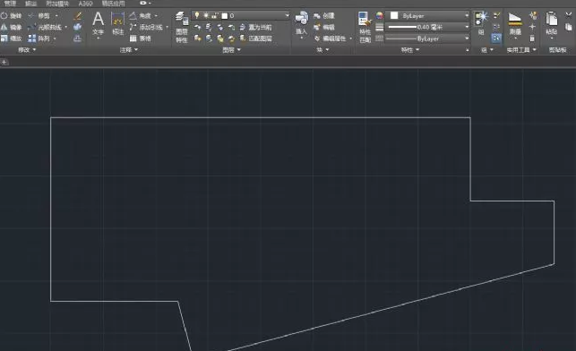The width and height of the screenshot is (576, 351).
Task: Click the Cut scissors icon
Action: [568, 15]
